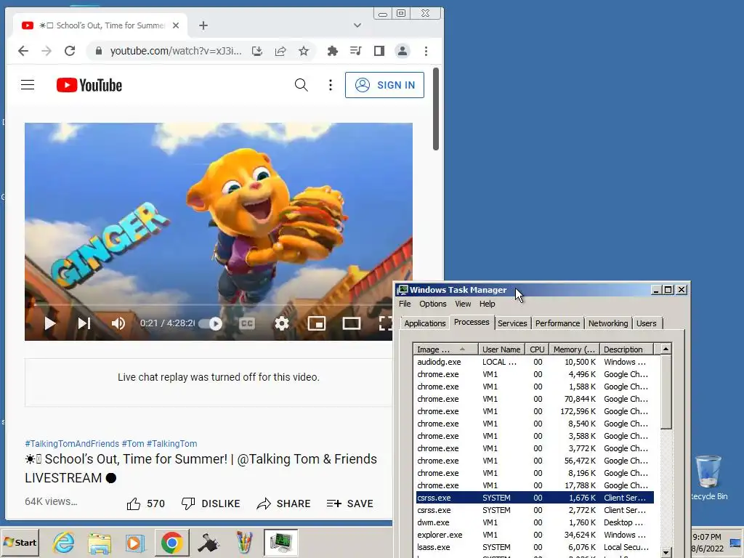Mute the video volume
744x558 pixels.
tap(118, 323)
